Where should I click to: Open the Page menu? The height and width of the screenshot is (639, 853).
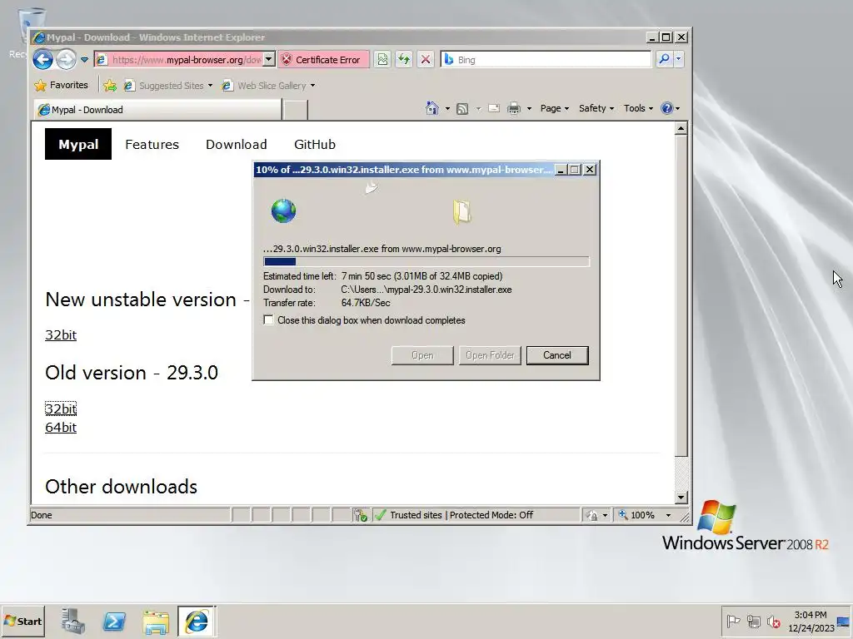(554, 108)
